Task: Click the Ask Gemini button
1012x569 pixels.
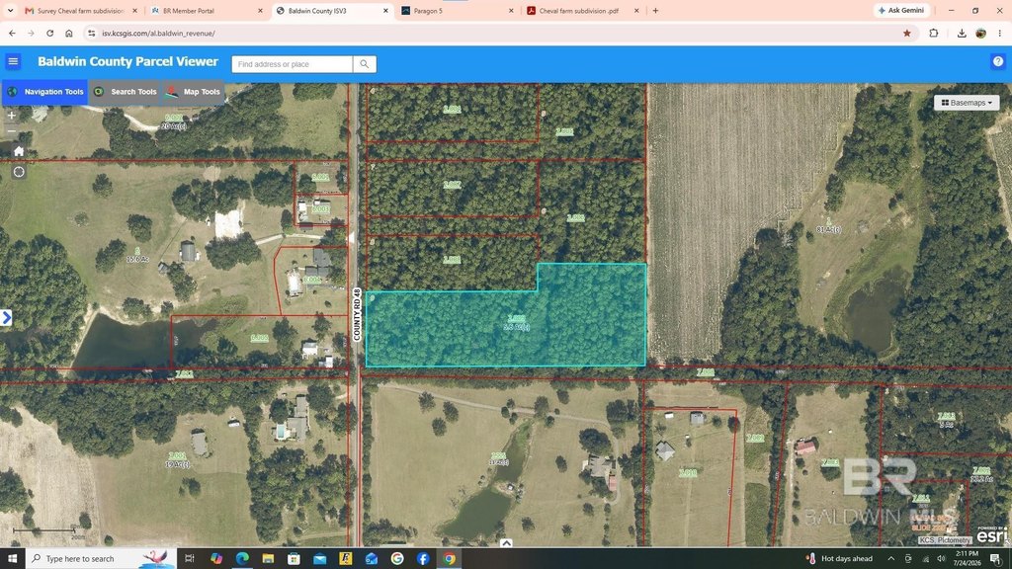Action: tap(901, 10)
